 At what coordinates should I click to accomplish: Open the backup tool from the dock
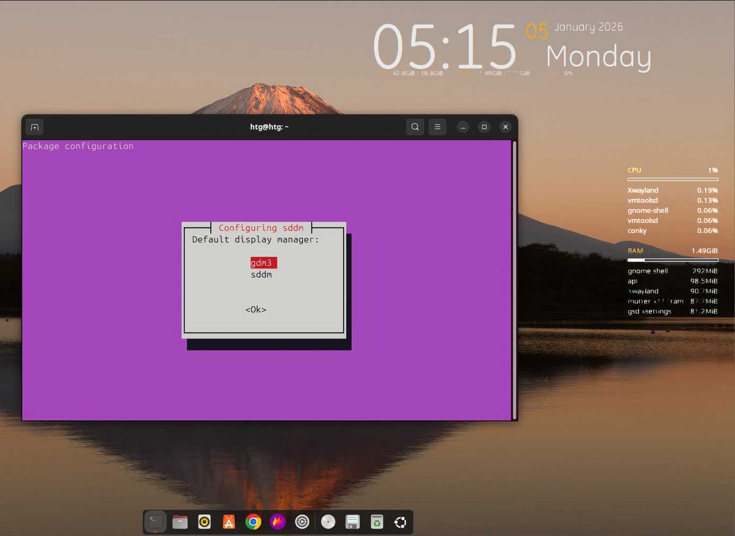pos(352,522)
